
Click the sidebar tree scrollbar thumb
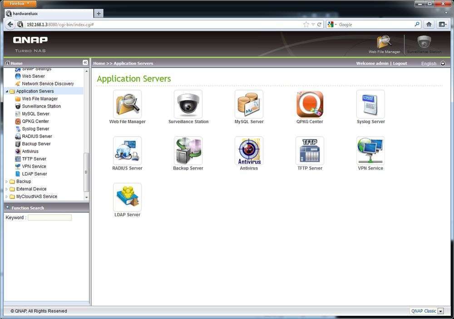[86, 172]
